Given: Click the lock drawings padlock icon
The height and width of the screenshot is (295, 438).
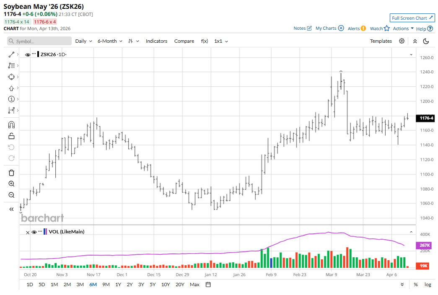Looking at the screenshot, I should [x=11, y=136].
